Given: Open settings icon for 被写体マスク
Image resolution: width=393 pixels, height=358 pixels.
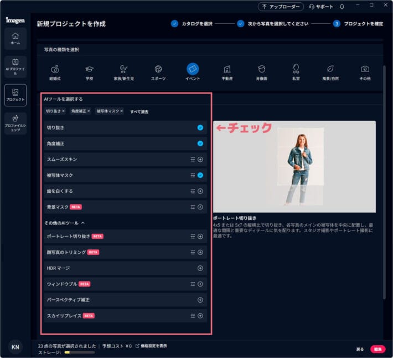Looking at the screenshot, I should [x=193, y=175].
